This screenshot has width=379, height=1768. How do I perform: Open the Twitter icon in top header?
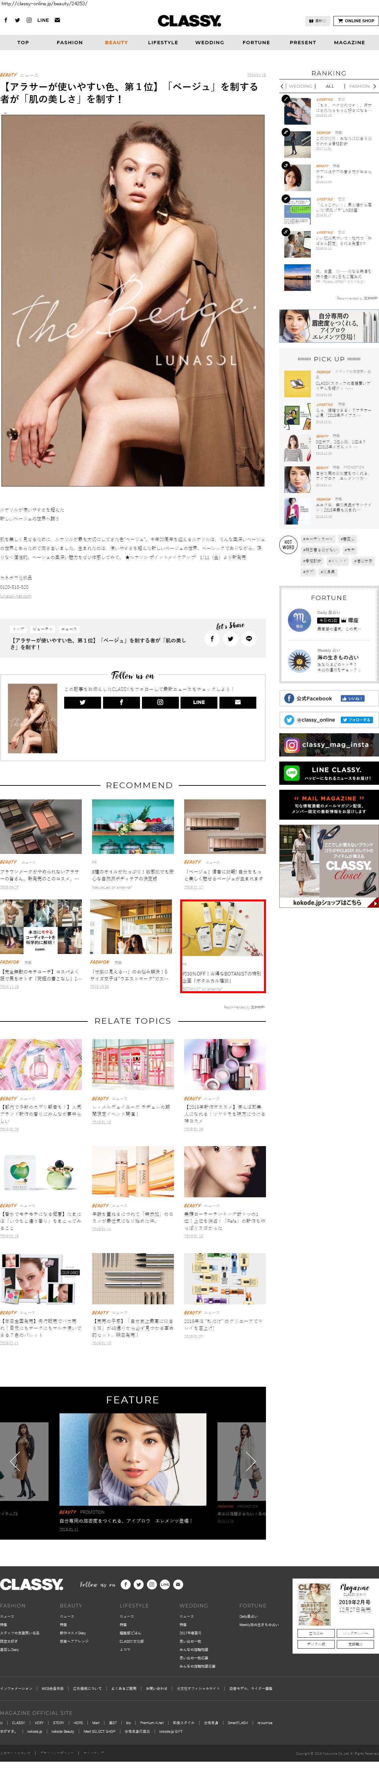pos(17,21)
